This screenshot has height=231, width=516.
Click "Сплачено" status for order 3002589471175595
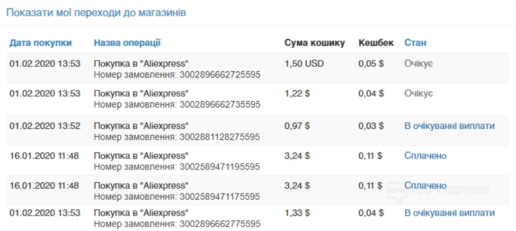pos(425,185)
